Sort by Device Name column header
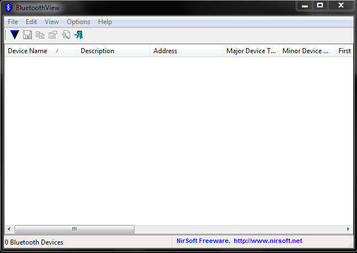The width and height of the screenshot is (357, 253). click(40, 51)
